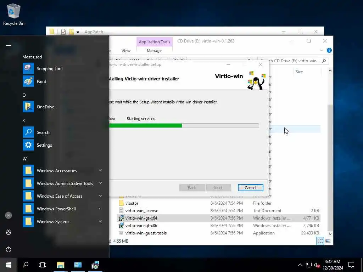This screenshot has width=363, height=272.
Task: Switch to Virtio installer taskbar icon
Action: pos(95,265)
